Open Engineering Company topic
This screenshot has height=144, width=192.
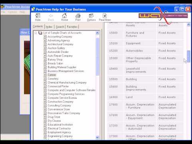click(x=60, y=136)
